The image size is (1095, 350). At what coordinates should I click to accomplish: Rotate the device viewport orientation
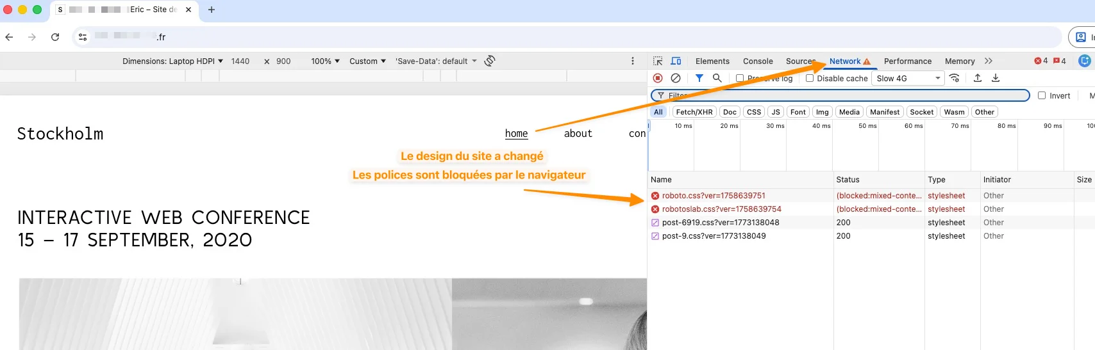[x=490, y=61]
